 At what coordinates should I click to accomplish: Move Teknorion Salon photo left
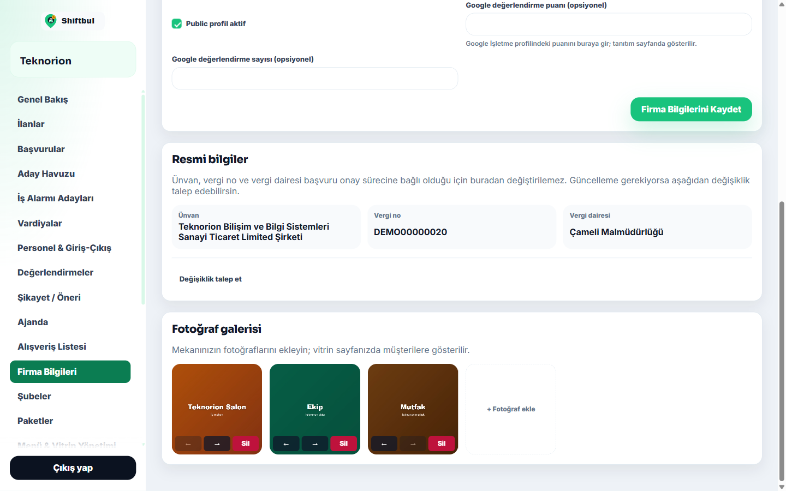pos(188,444)
